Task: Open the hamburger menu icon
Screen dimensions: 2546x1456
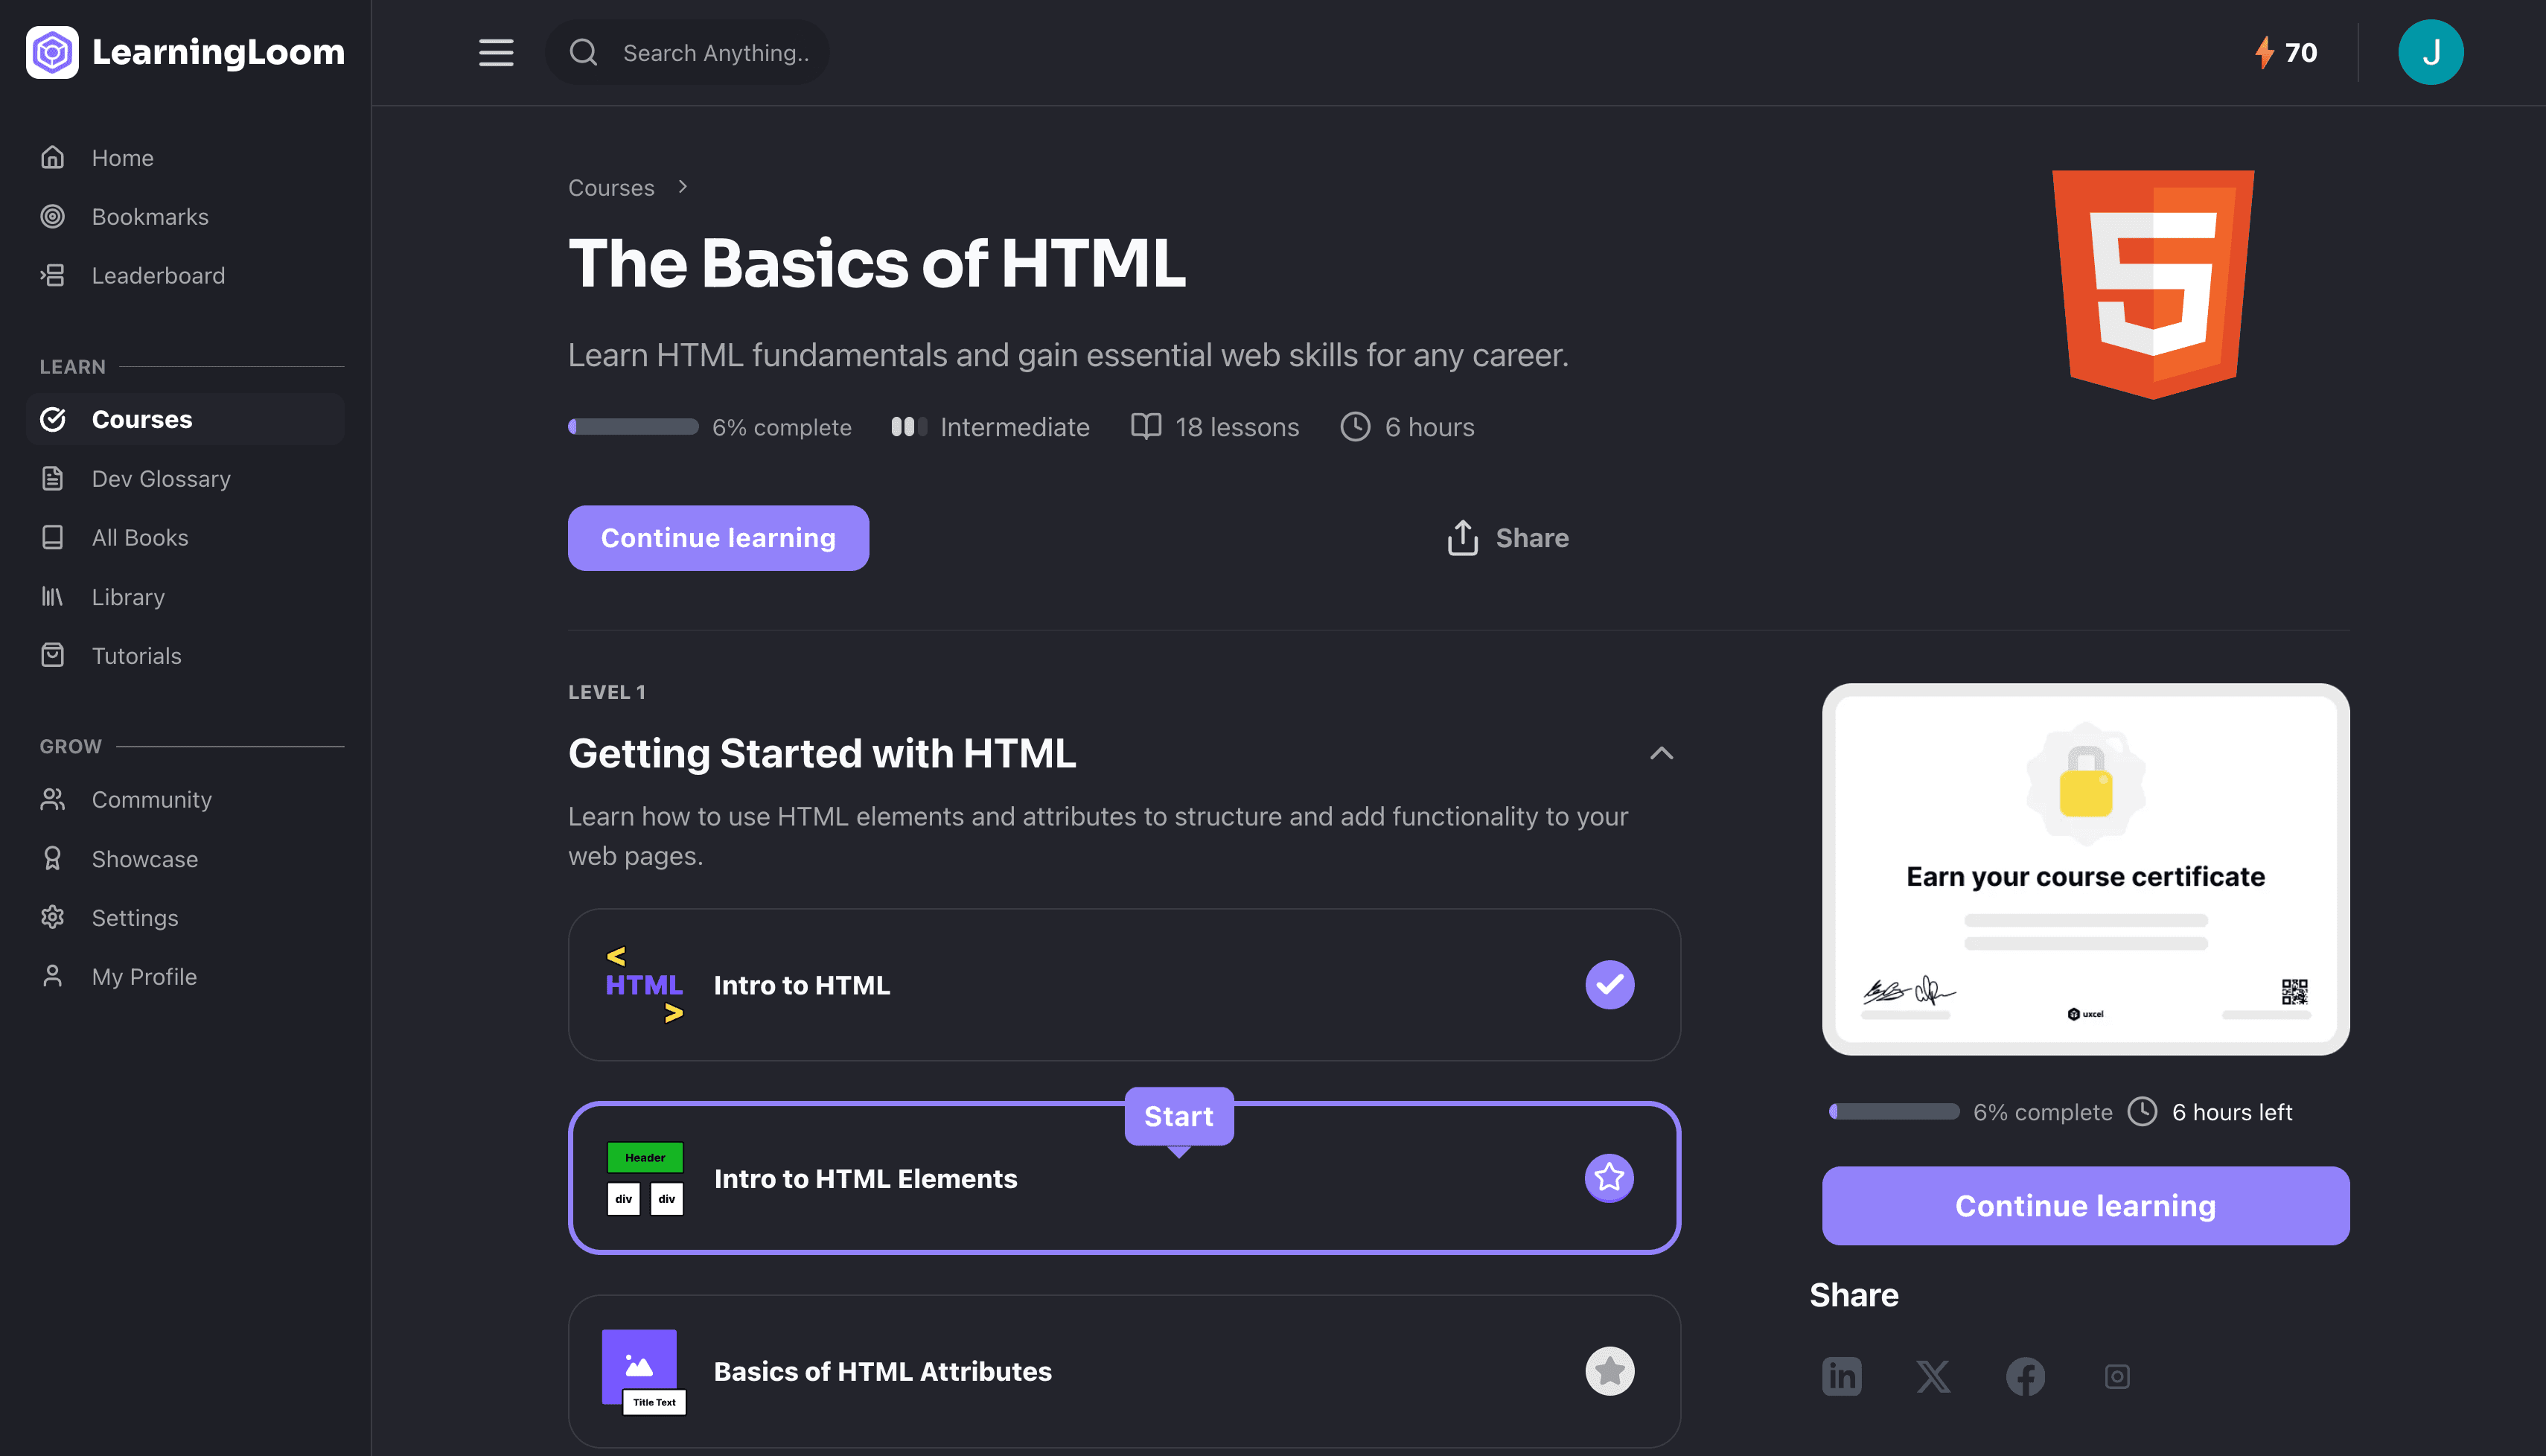Action: pyautogui.click(x=495, y=52)
